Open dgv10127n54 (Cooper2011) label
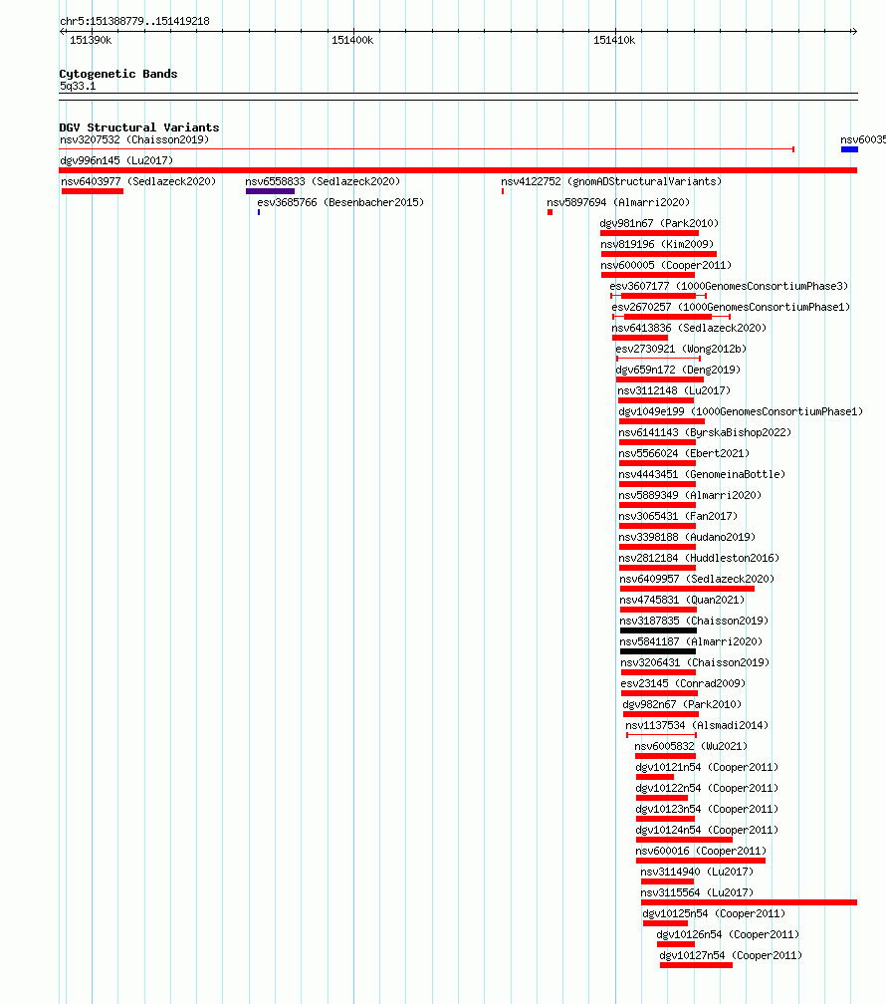 point(731,955)
